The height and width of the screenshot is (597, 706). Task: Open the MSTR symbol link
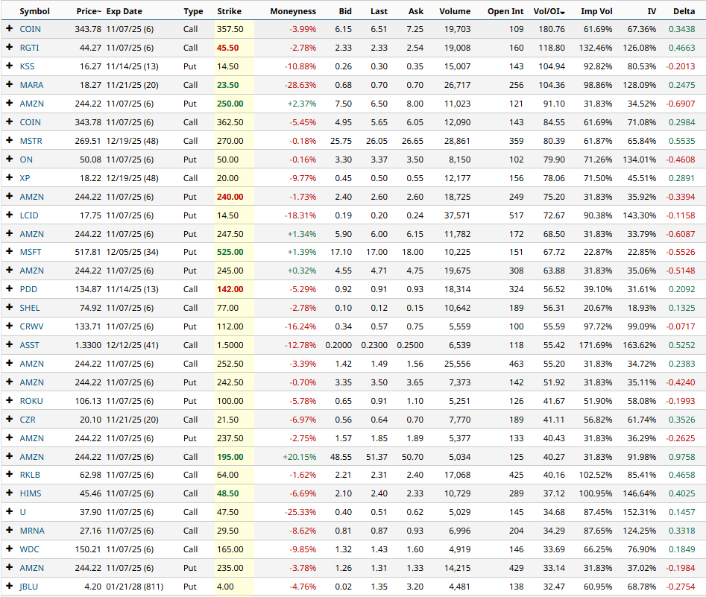pyautogui.click(x=31, y=141)
